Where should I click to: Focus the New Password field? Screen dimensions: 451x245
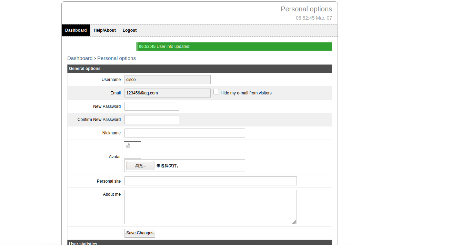tap(152, 106)
